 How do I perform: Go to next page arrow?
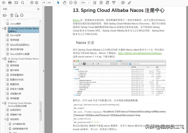tap(37, 3)
